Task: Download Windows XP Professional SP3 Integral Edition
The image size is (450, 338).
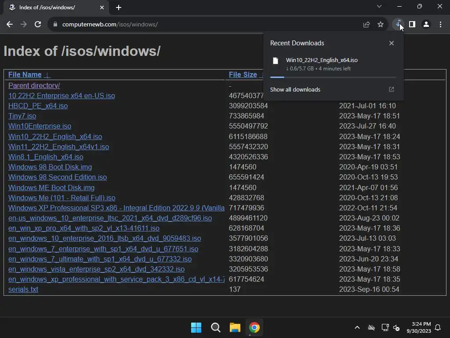Action: [x=116, y=208]
